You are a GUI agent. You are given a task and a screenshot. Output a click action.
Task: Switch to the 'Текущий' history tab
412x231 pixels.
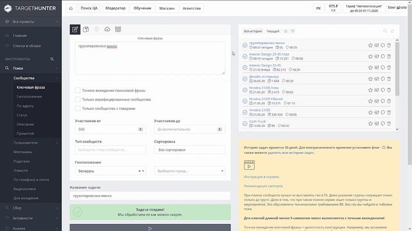tap(273, 31)
